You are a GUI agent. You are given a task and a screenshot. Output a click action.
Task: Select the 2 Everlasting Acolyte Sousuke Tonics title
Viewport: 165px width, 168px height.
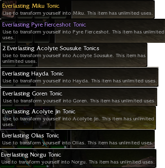pos(51,49)
